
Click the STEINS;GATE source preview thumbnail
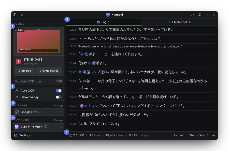pyautogui.click(x=39, y=41)
